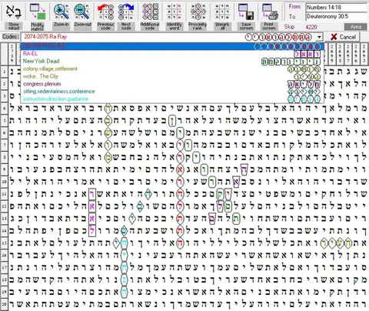
Task: Go to the Next code
Action: coord(126,16)
